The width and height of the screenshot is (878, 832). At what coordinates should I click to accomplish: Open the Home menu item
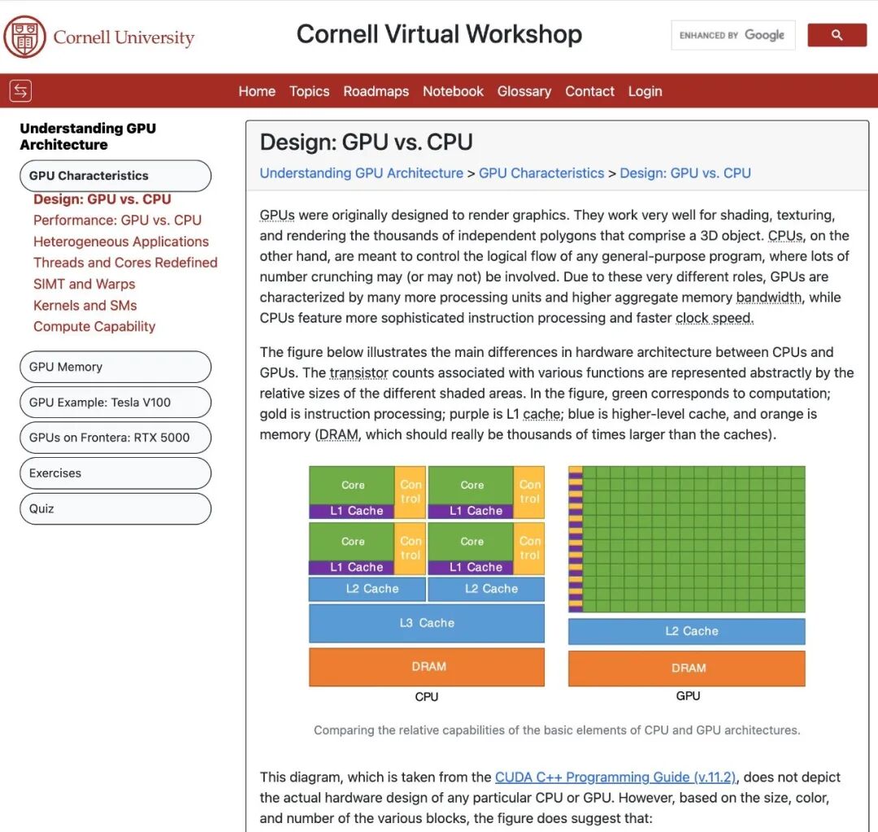tap(257, 91)
